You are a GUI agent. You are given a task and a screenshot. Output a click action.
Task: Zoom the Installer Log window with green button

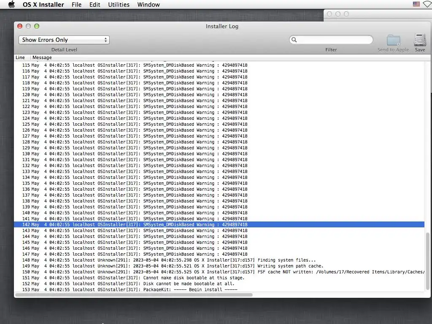37,26
